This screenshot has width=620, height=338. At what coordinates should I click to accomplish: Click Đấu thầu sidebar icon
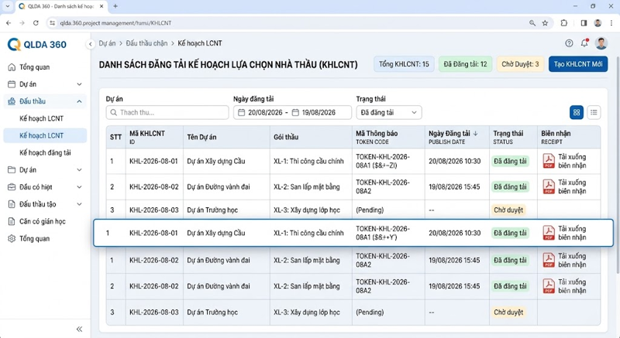click(12, 101)
